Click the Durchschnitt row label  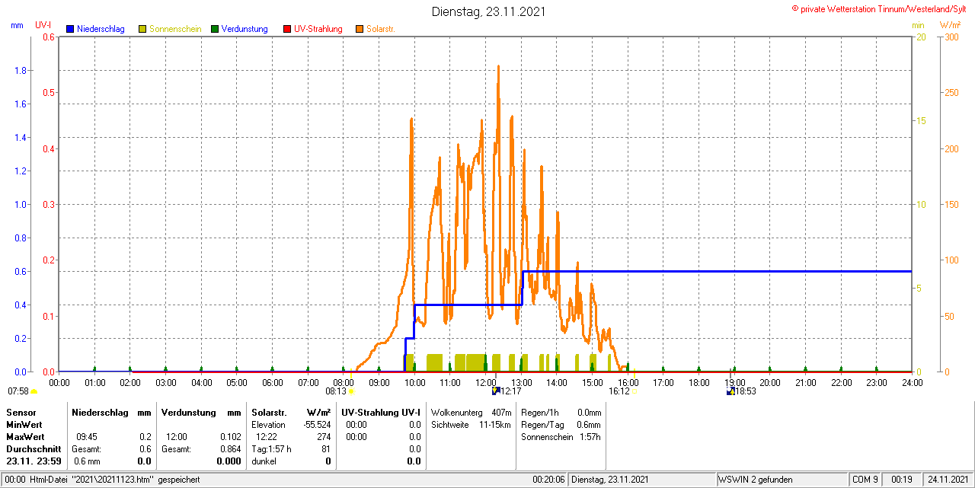[33, 449]
